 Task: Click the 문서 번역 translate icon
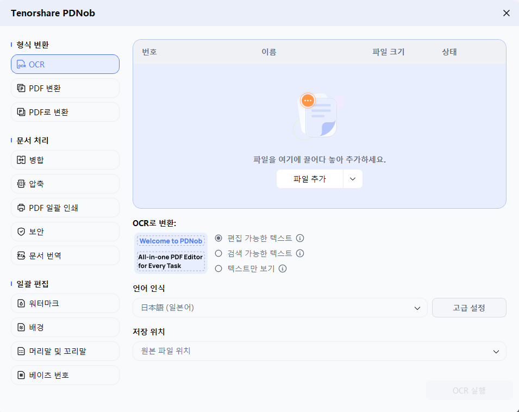[x=21, y=255]
